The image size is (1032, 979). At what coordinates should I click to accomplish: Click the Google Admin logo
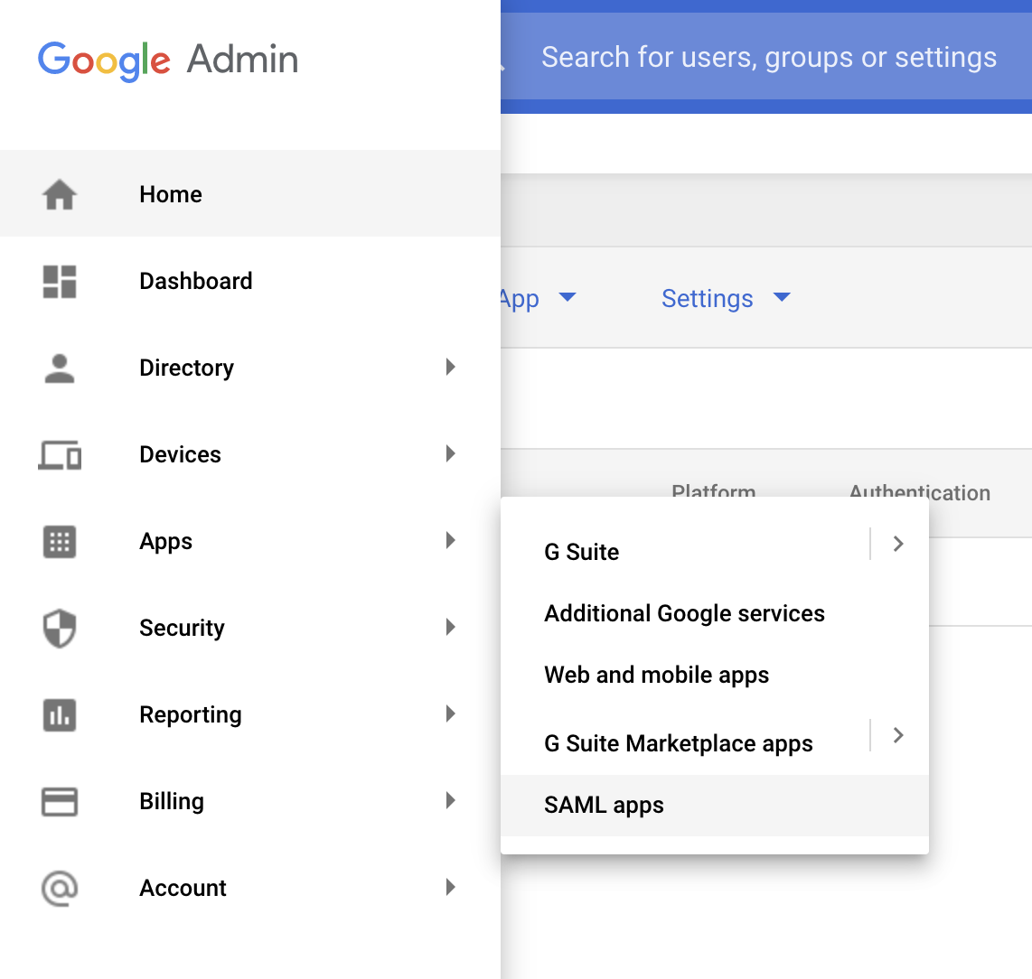click(x=168, y=60)
